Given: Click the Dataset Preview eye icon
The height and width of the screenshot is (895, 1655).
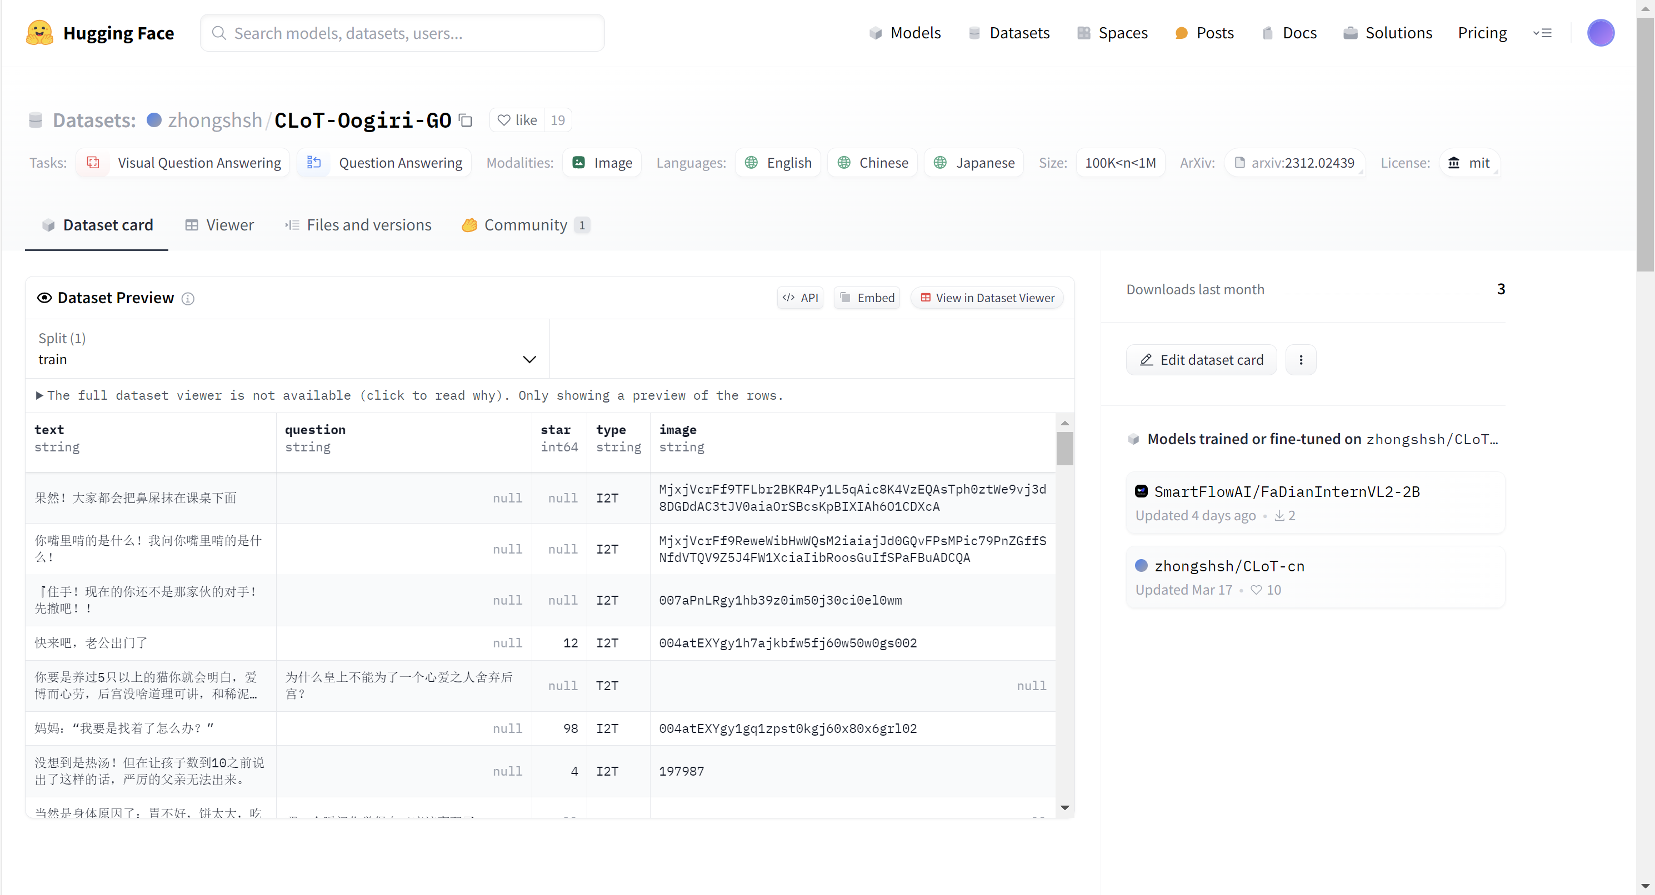Looking at the screenshot, I should pyautogui.click(x=44, y=298).
